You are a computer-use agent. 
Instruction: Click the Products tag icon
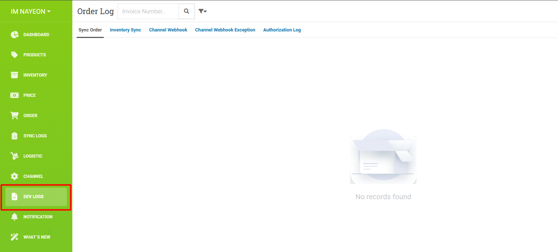14,55
